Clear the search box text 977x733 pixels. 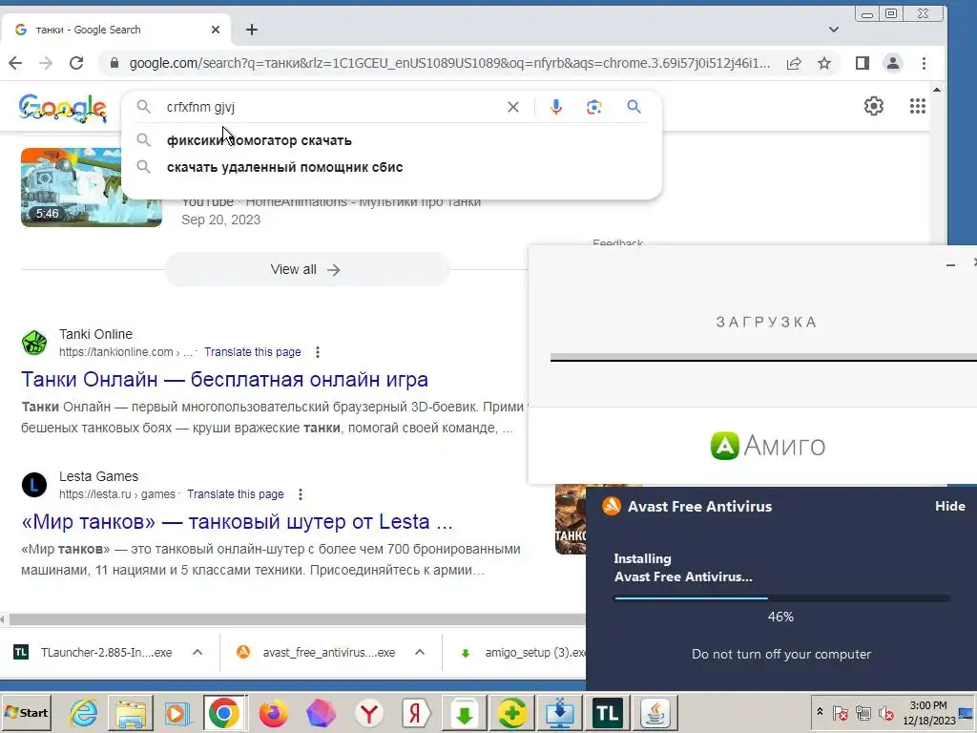pyautogui.click(x=512, y=107)
